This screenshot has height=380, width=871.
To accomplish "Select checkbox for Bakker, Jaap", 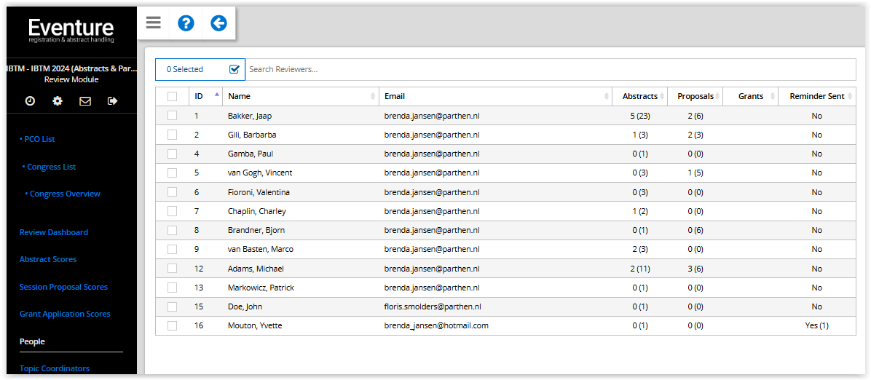I will (172, 116).
